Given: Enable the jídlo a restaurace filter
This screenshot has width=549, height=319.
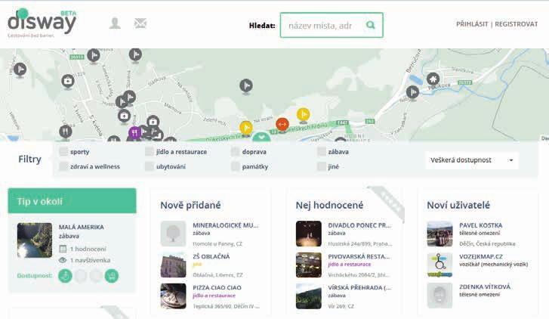Looking at the screenshot, I should (150, 151).
